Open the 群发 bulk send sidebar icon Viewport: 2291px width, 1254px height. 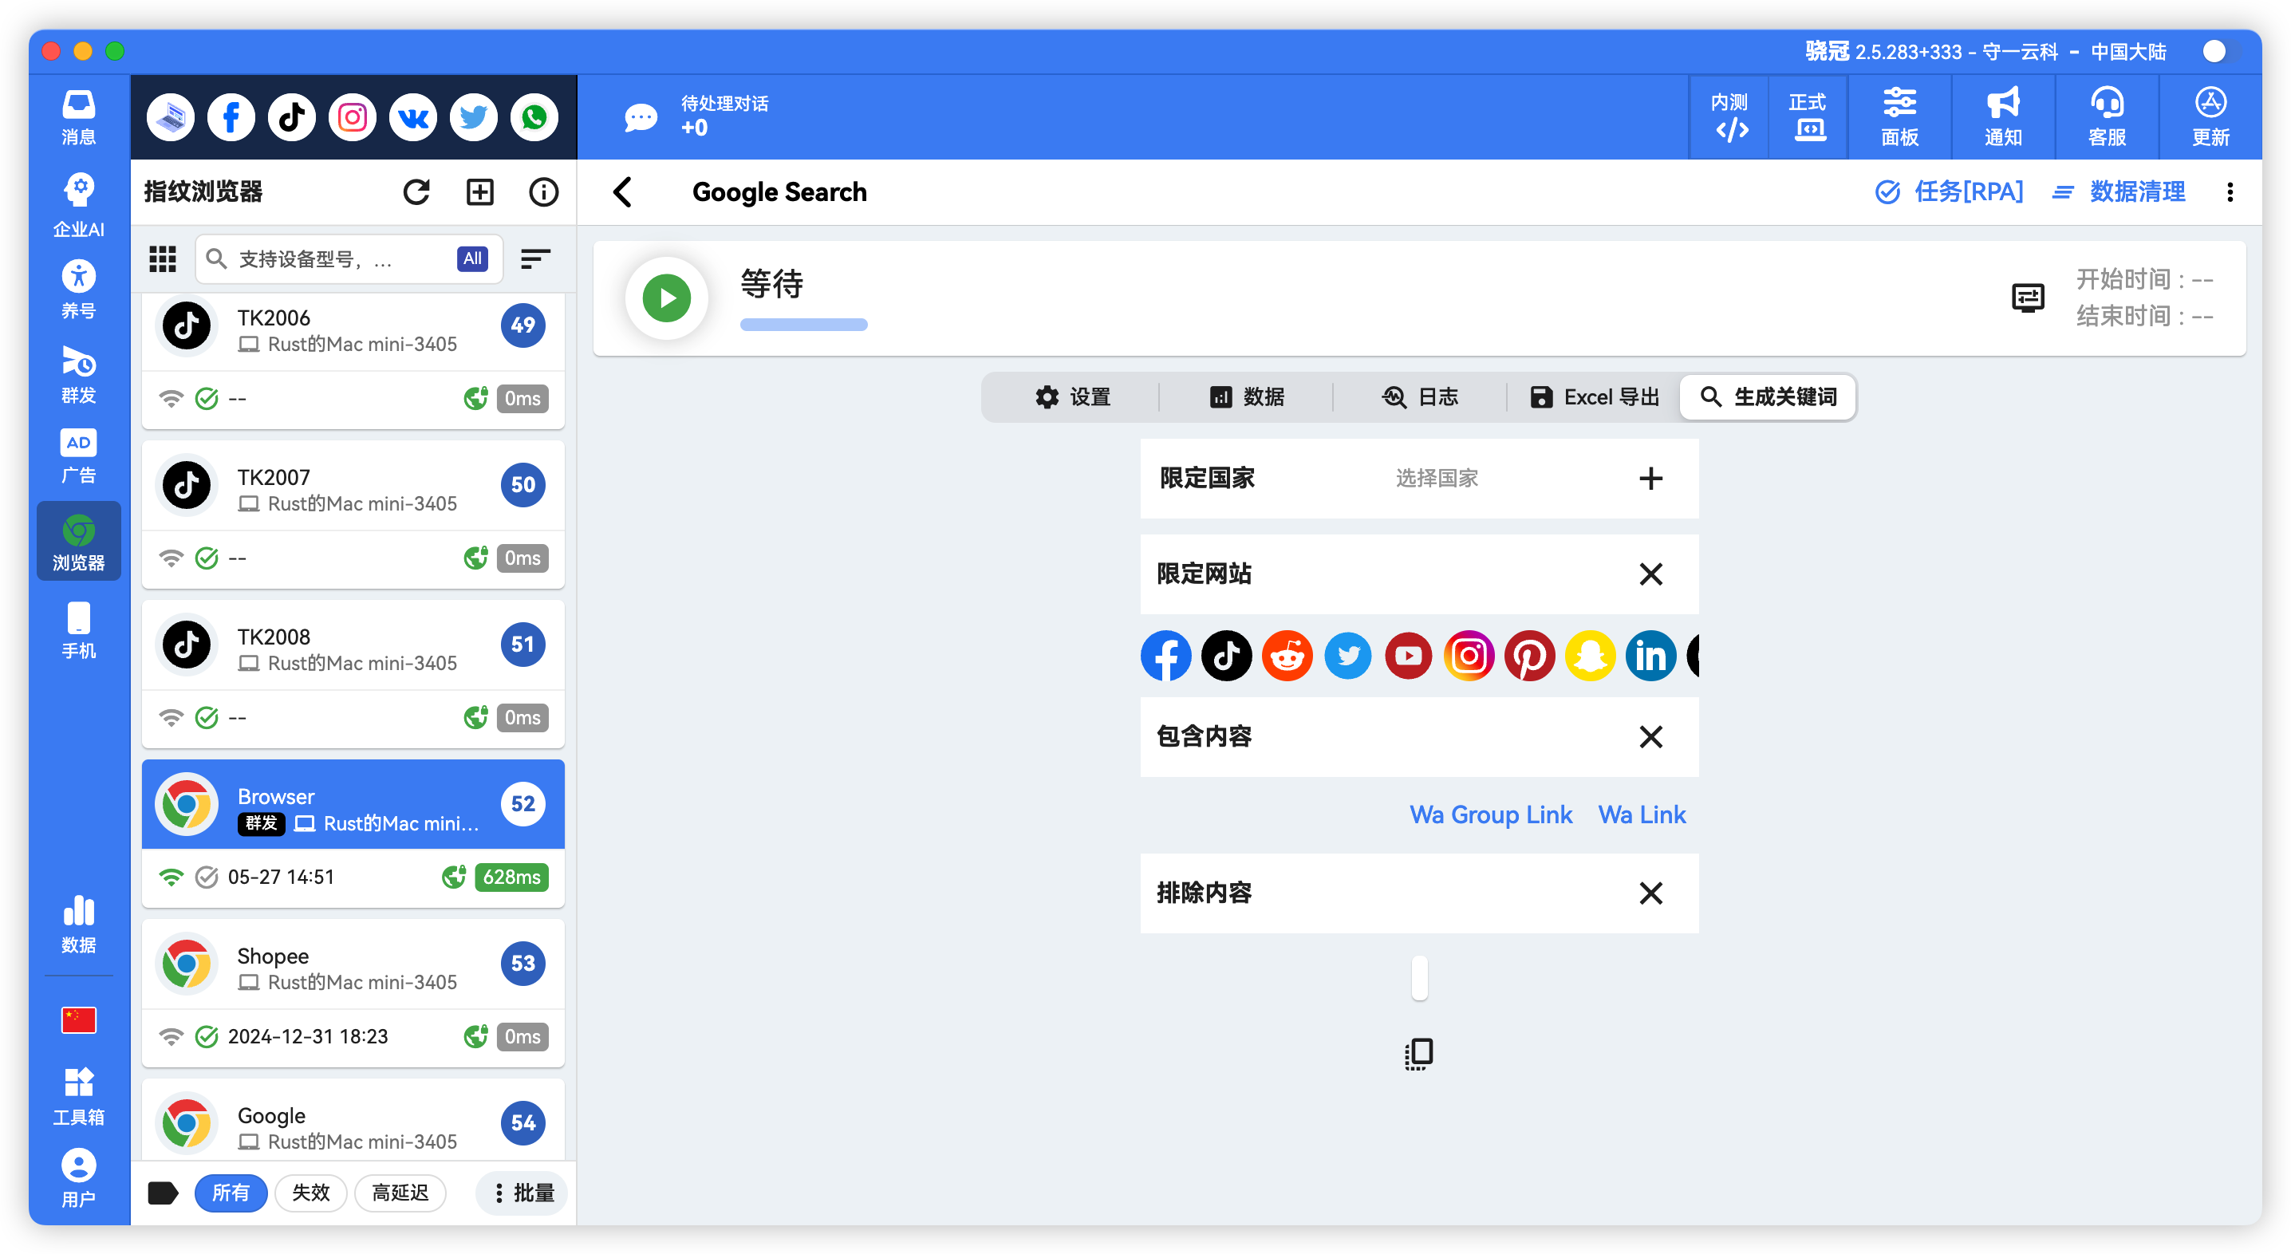click(78, 375)
